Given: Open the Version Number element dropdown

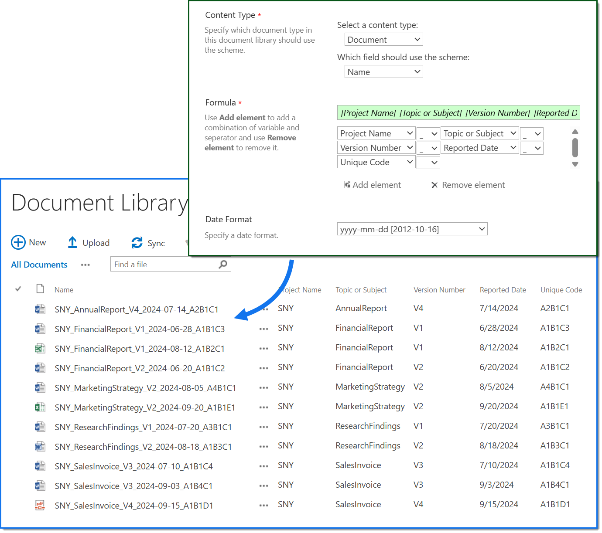Looking at the screenshot, I should [376, 148].
